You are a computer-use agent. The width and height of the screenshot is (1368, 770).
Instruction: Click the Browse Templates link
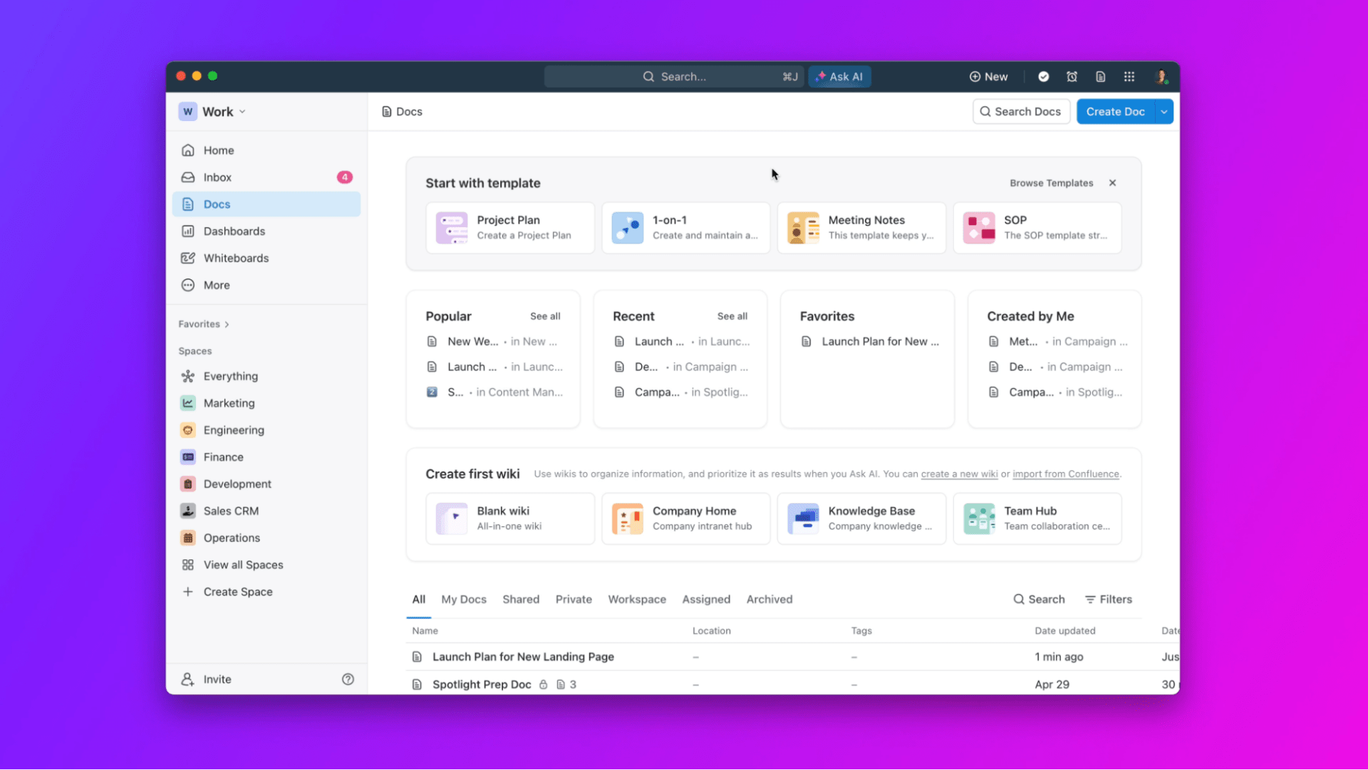(1052, 183)
